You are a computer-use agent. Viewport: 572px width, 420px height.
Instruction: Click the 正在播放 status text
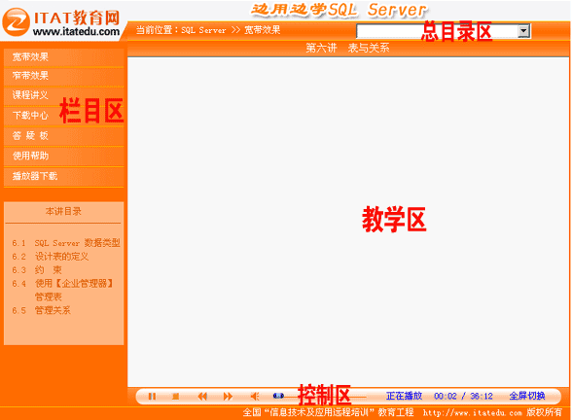click(x=405, y=396)
